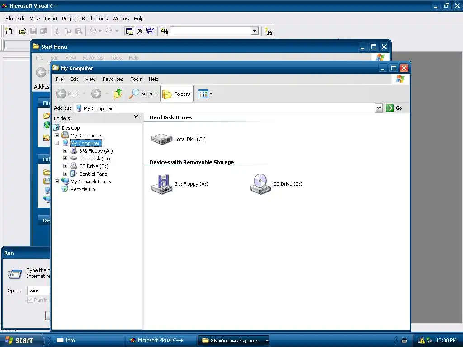Click the Search button in My Computer toolbar
The width and height of the screenshot is (463, 347).
[x=142, y=94]
